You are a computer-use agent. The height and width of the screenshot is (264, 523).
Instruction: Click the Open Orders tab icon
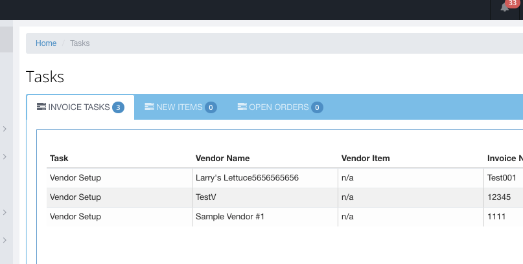tap(242, 107)
